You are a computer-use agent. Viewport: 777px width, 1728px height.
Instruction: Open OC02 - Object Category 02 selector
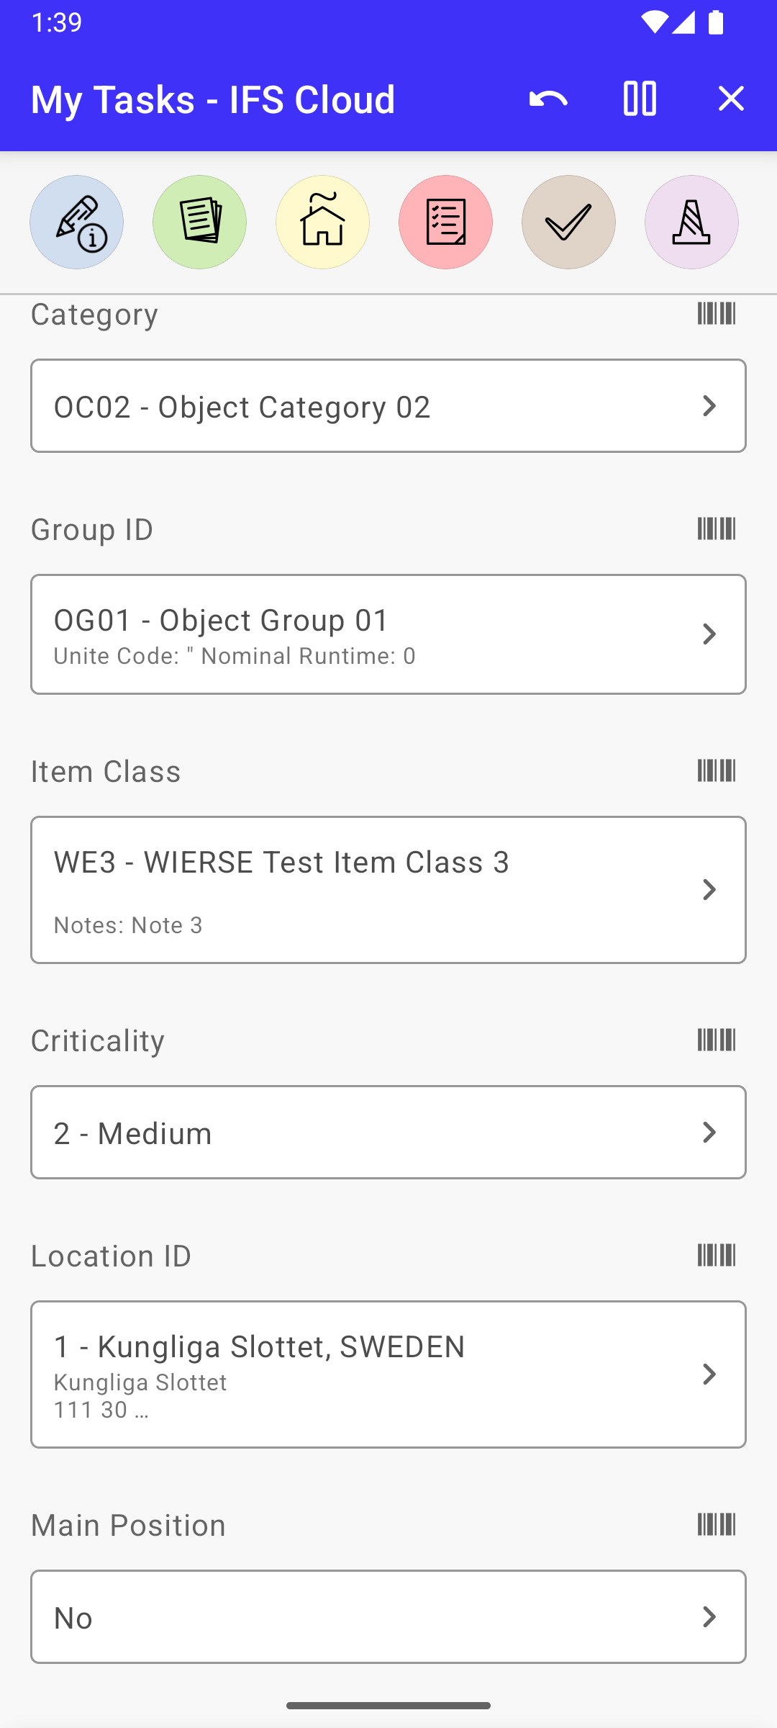click(x=388, y=406)
